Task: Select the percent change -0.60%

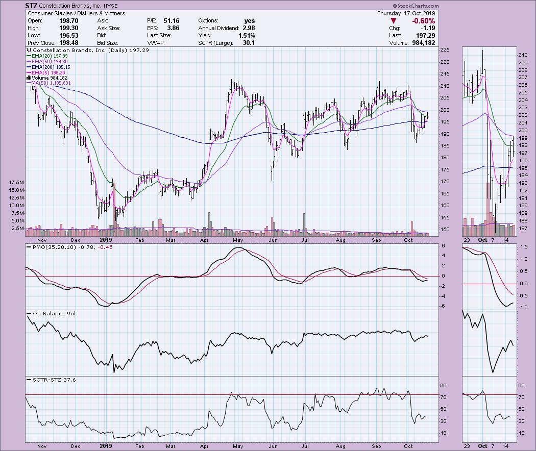Action: click(424, 21)
